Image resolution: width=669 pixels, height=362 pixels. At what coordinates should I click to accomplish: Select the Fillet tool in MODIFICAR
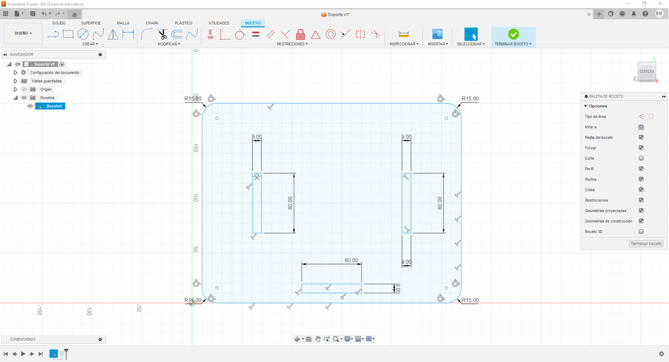click(147, 34)
